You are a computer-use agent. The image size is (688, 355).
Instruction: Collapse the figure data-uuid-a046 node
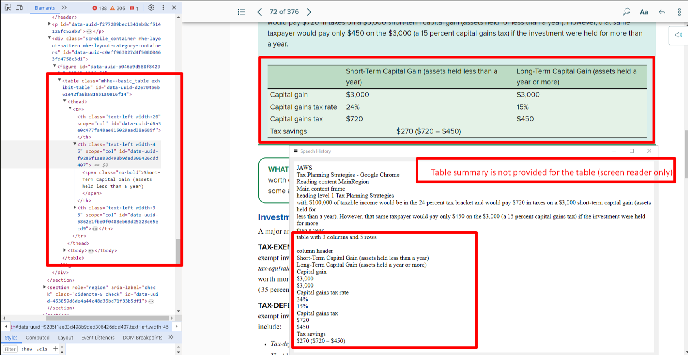click(54, 66)
